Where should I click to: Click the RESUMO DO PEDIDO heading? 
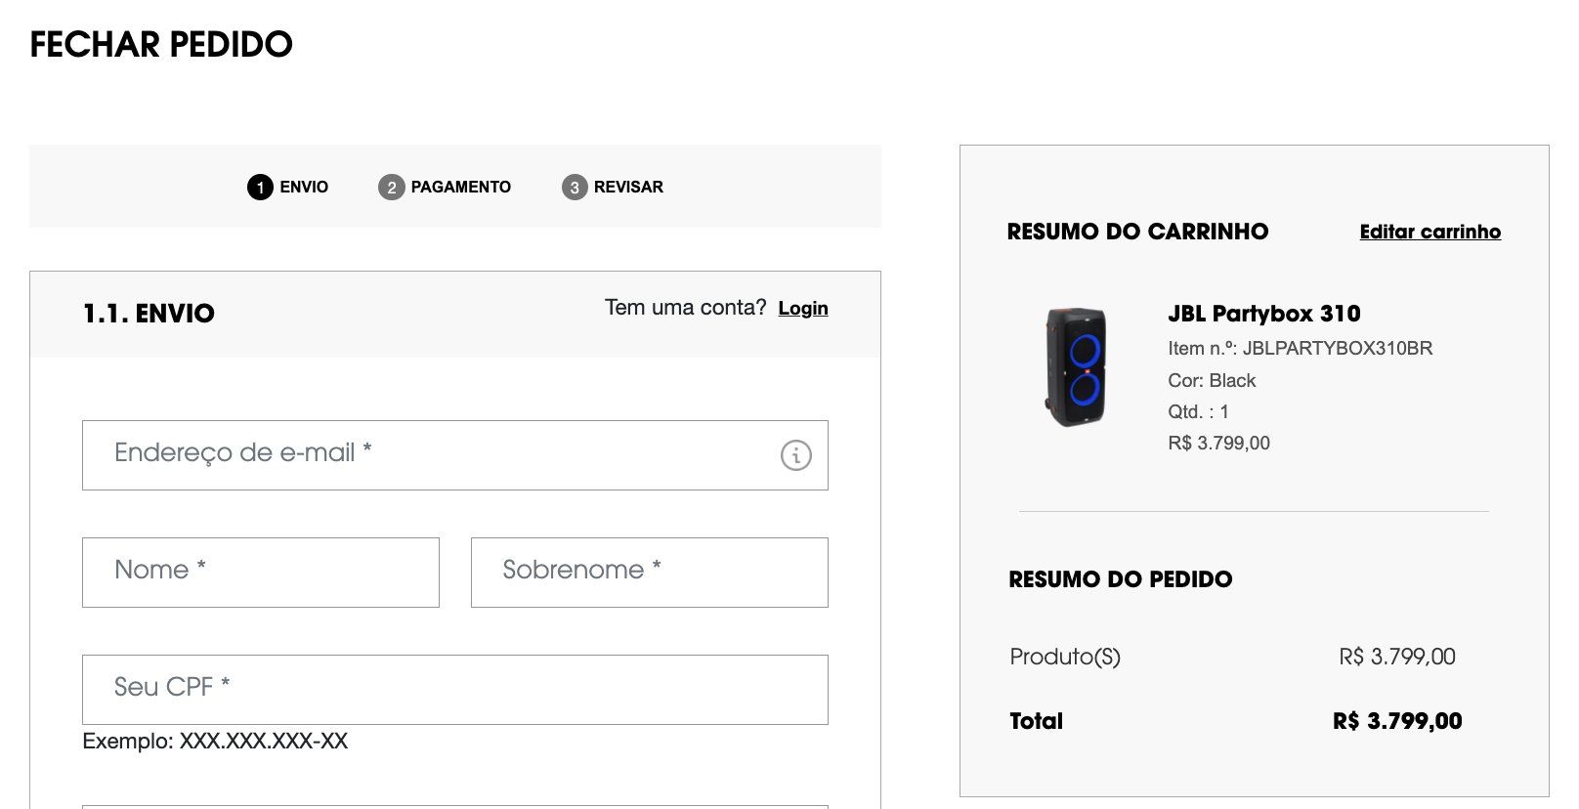[1120, 579]
